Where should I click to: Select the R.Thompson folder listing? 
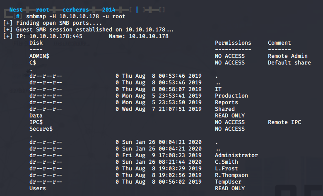click(x=231, y=175)
